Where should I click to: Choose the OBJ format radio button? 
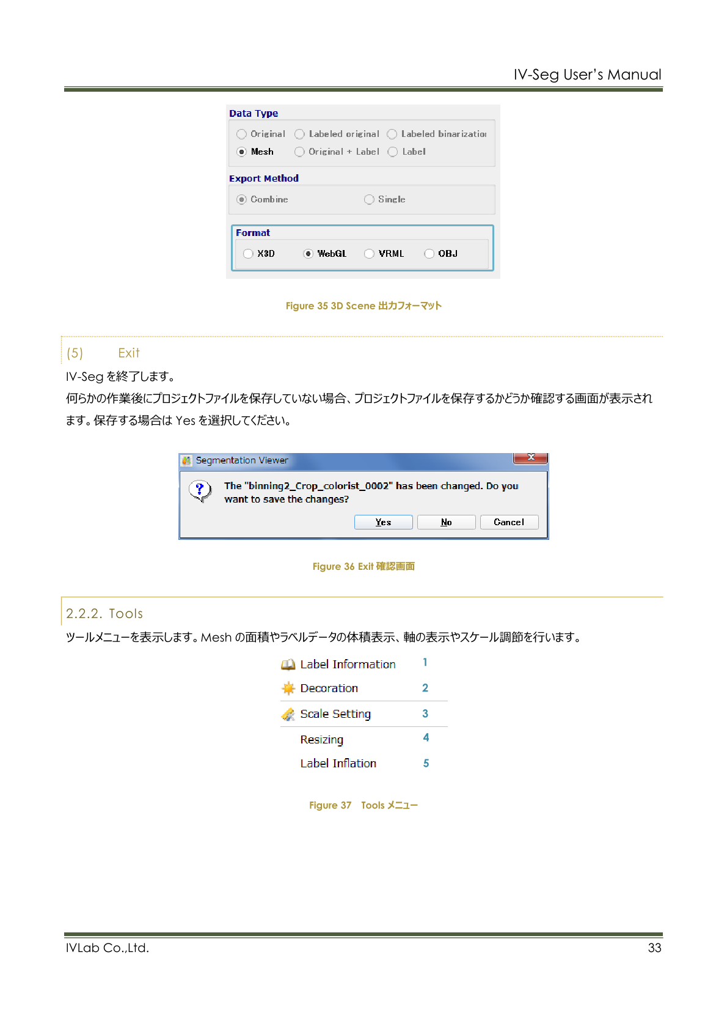click(x=429, y=254)
